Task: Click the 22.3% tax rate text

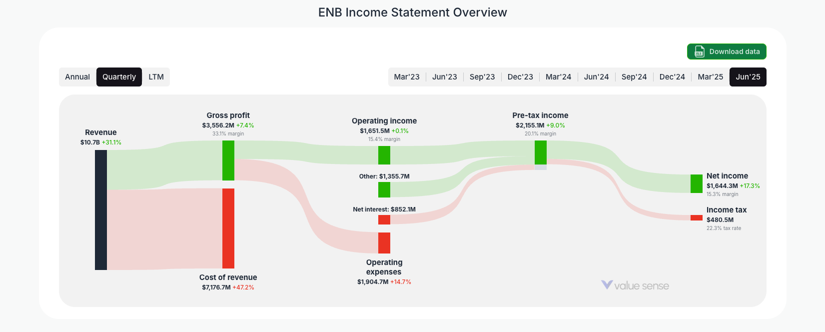Action: pyautogui.click(x=724, y=228)
